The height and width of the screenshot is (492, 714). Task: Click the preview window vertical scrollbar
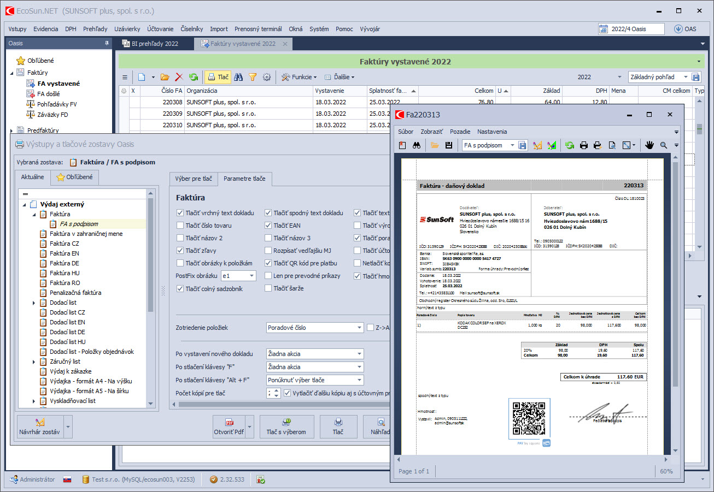point(676,273)
